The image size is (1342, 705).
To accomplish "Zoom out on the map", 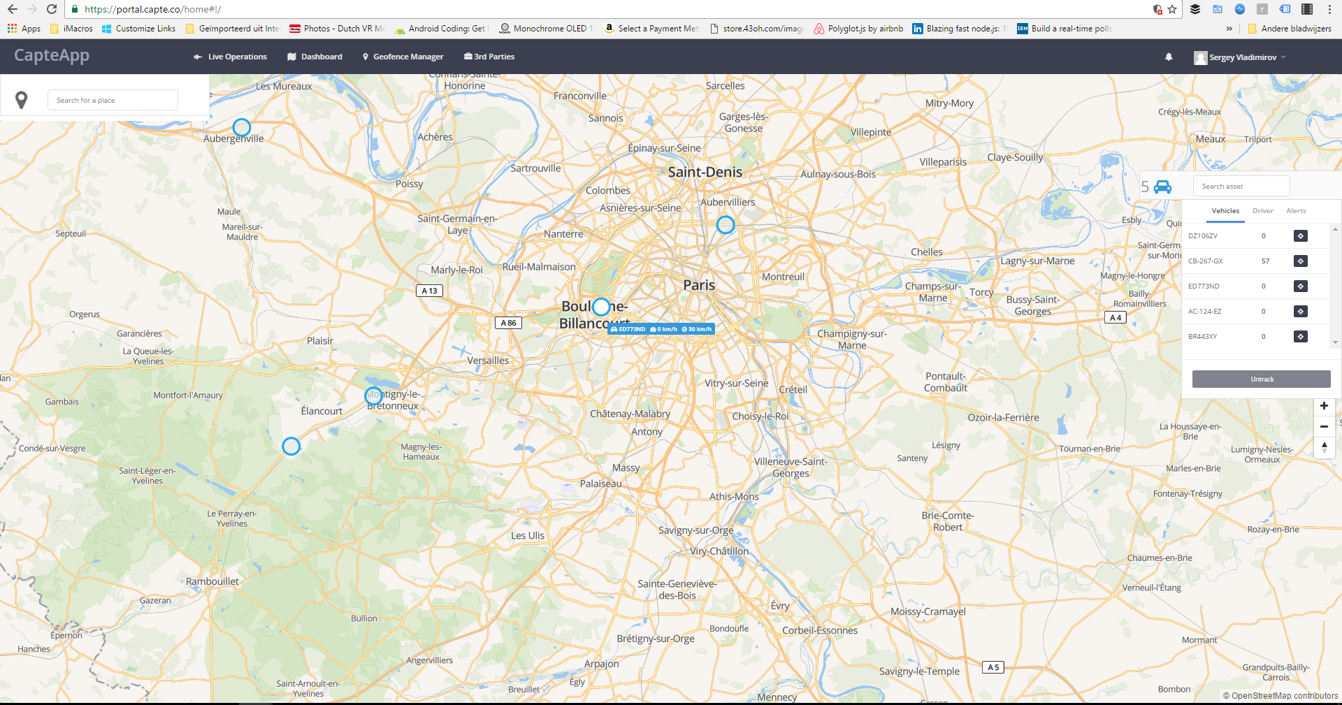I will coord(1324,426).
